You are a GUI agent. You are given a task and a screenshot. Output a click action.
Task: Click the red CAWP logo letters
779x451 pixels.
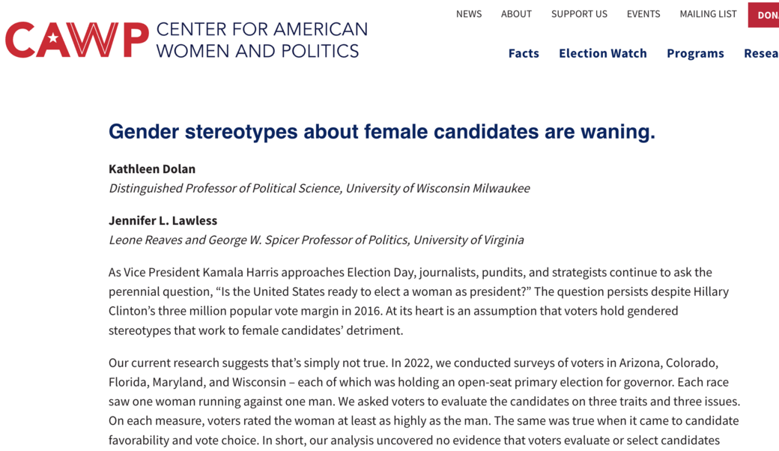point(76,40)
